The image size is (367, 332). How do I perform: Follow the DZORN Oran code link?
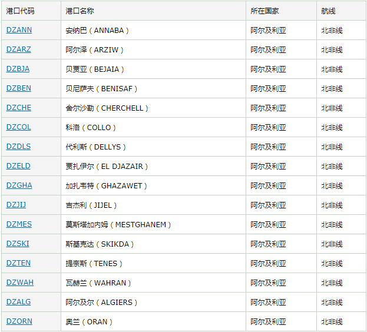(x=19, y=321)
